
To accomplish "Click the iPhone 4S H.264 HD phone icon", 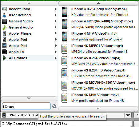I will pos(64,73).
